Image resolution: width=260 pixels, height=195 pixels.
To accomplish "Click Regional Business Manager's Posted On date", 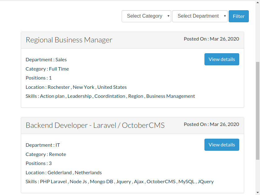I will point(211,39).
